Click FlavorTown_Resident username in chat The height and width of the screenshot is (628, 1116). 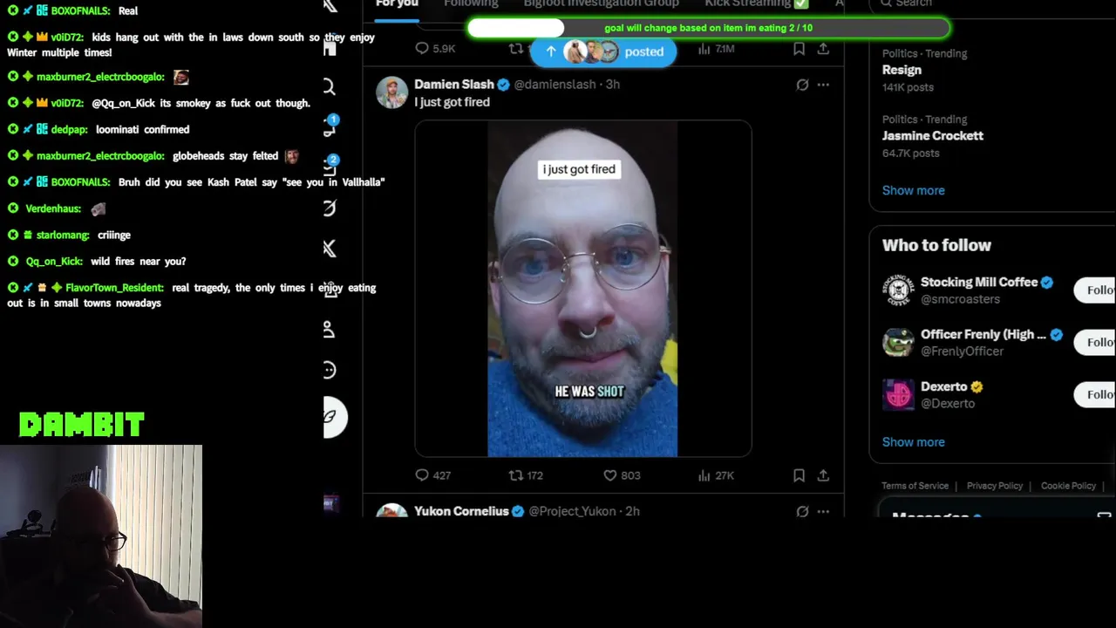114,288
